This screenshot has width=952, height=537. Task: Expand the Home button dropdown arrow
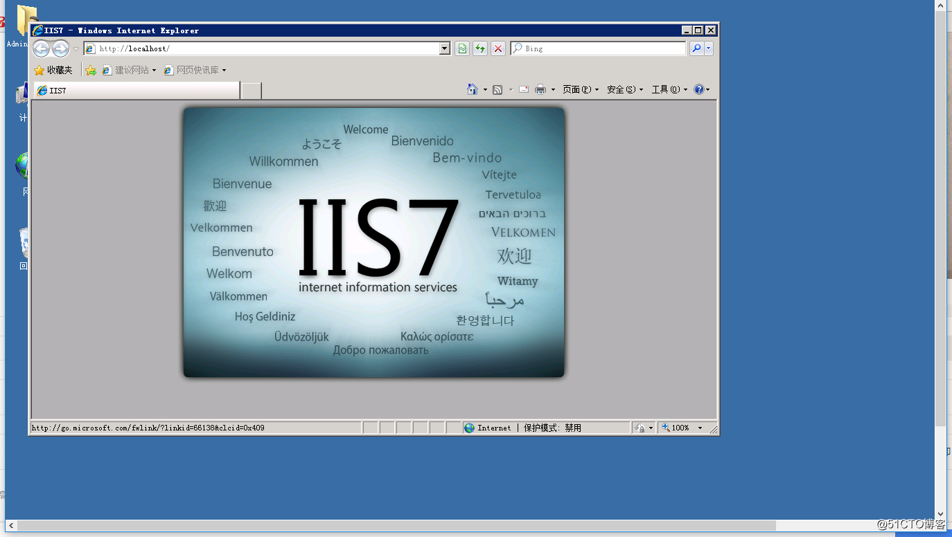tap(485, 89)
